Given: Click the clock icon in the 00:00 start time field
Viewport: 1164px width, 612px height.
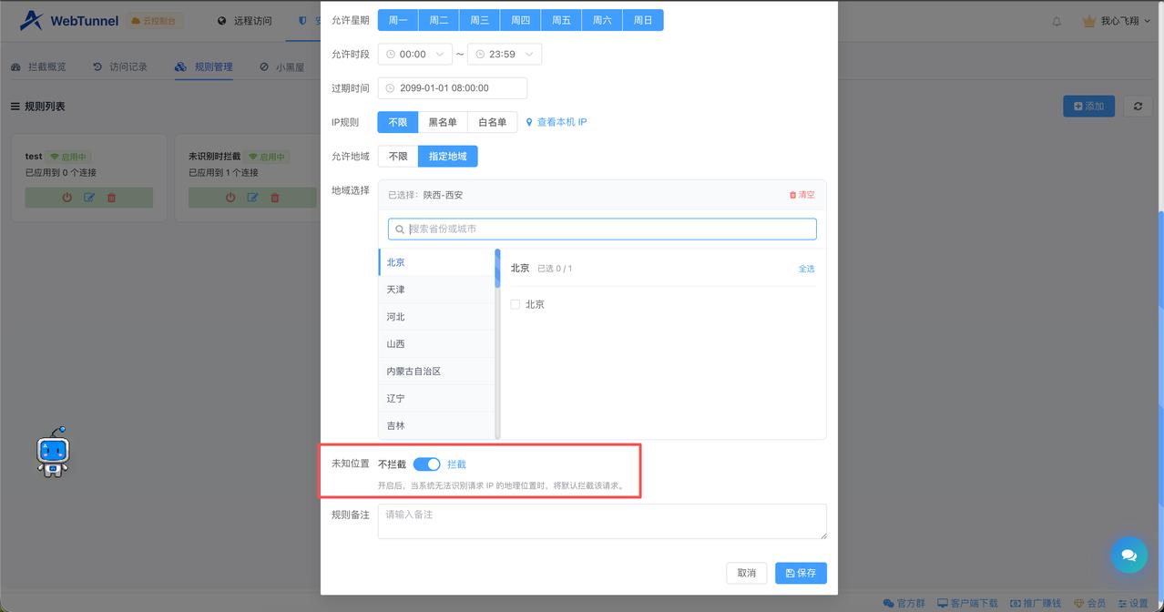Looking at the screenshot, I should pyautogui.click(x=391, y=55).
